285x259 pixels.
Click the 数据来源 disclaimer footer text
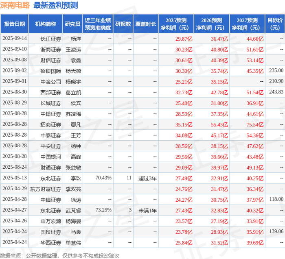[59, 256]
